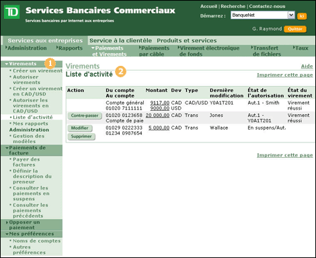
Task: Click the TD logo icon
Action: click(x=11, y=11)
